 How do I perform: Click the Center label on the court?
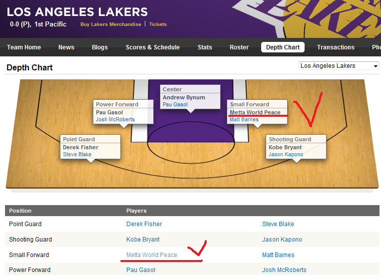coord(172,89)
